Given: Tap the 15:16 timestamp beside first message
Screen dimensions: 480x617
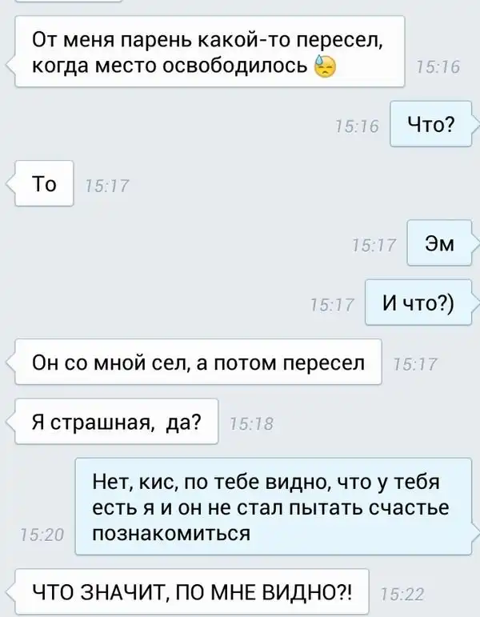Looking at the screenshot, I should coord(438,67).
